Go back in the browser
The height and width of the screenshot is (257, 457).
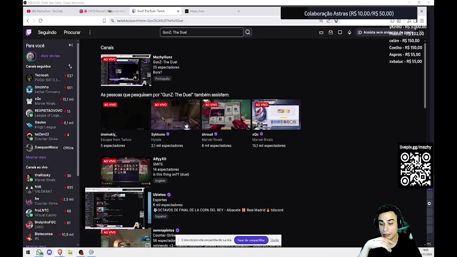point(28,21)
